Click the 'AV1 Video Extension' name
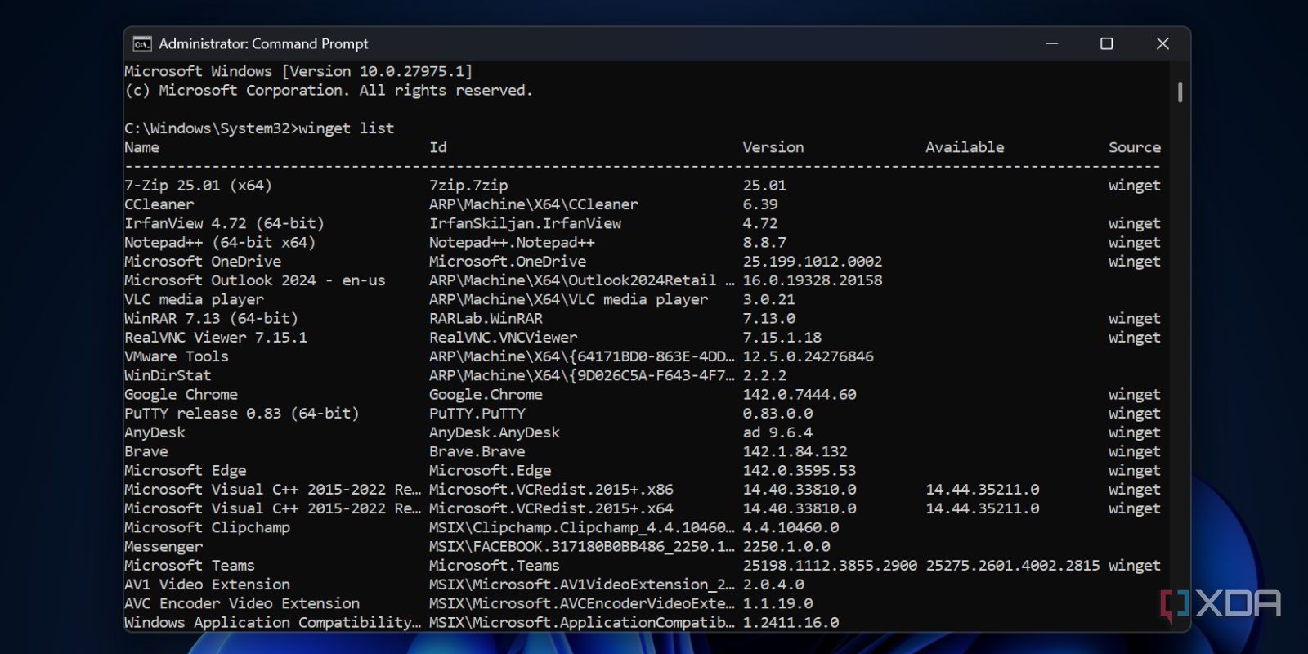The height and width of the screenshot is (654, 1308). tap(207, 585)
